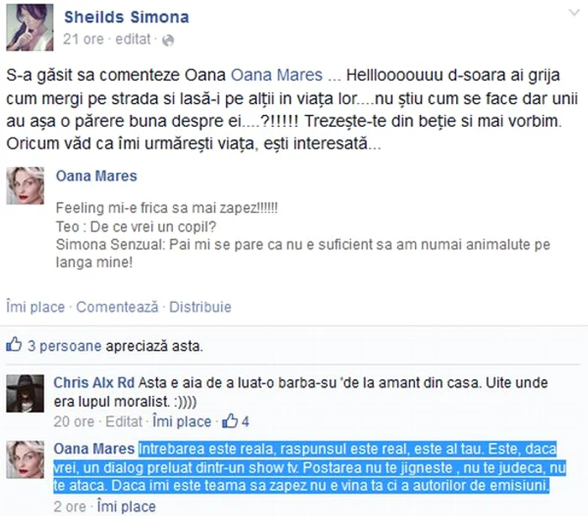This screenshot has width=588, height=516.
Task: Click the thumbs-up icon beside 3 persoane
Action: point(14,344)
